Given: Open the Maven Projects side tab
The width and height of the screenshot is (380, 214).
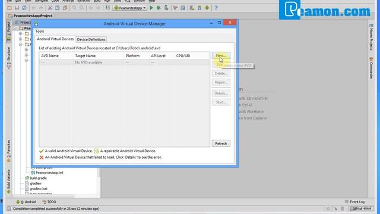Looking at the screenshot, I should tap(371, 37).
